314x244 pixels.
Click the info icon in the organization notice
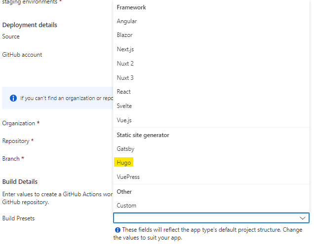(x=13, y=98)
